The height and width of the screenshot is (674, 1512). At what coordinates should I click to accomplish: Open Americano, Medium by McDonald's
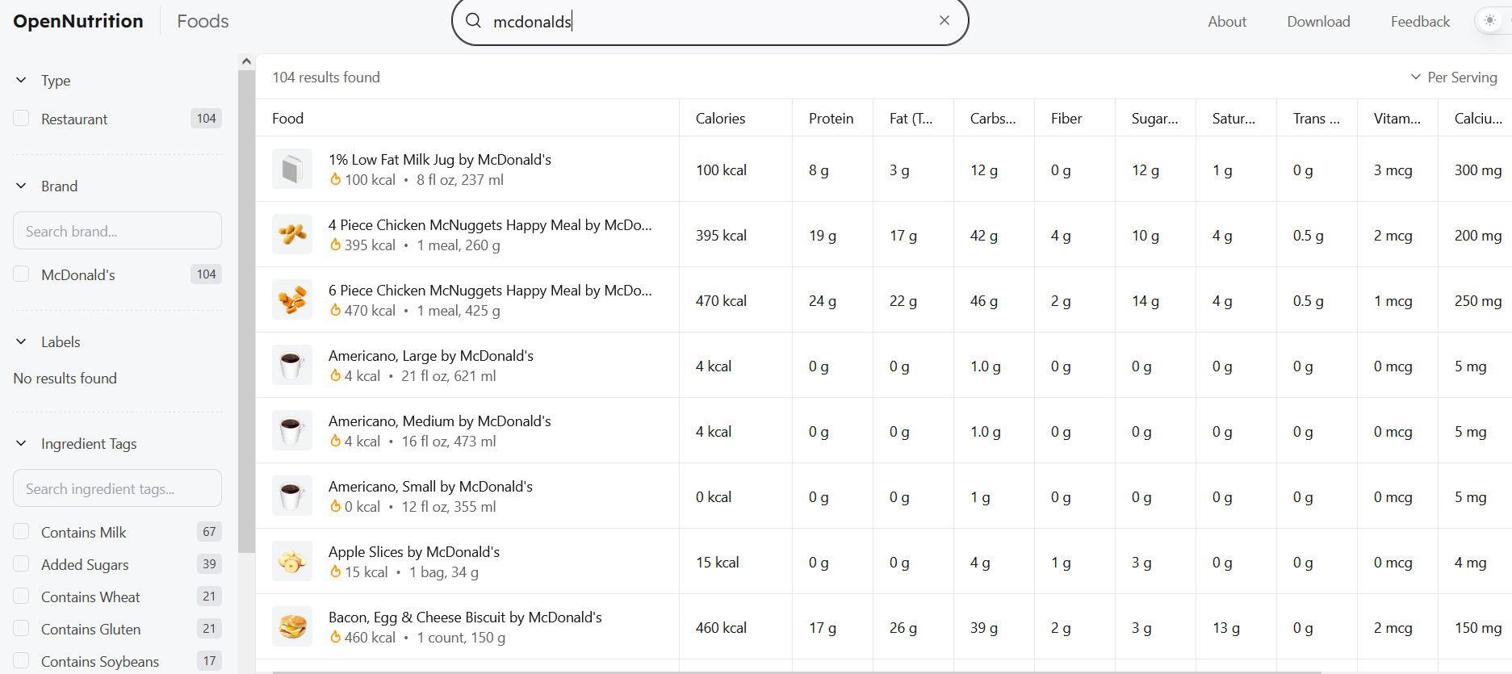[440, 421]
